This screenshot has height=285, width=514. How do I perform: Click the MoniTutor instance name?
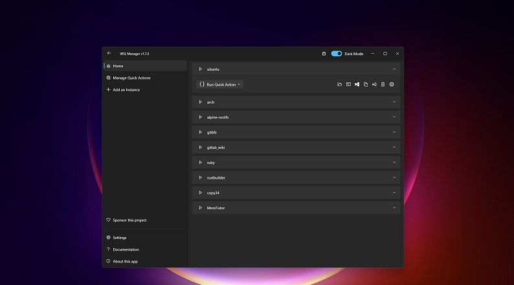pos(216,208)
